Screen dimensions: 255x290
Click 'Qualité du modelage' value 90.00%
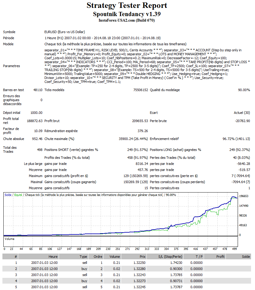[x=244, y=90]
